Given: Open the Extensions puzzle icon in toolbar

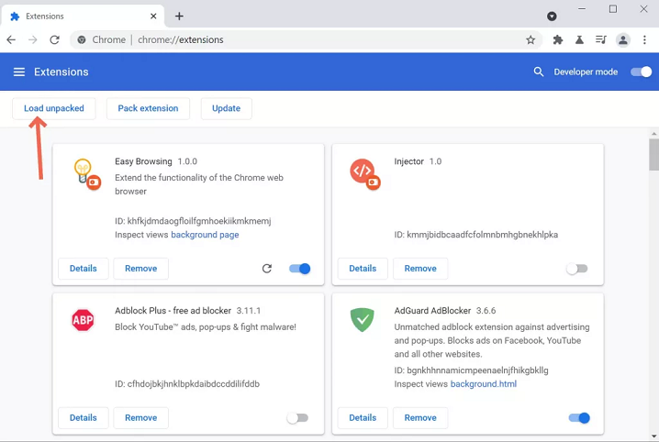Looking at the screenshot, I should pos(558,39).
